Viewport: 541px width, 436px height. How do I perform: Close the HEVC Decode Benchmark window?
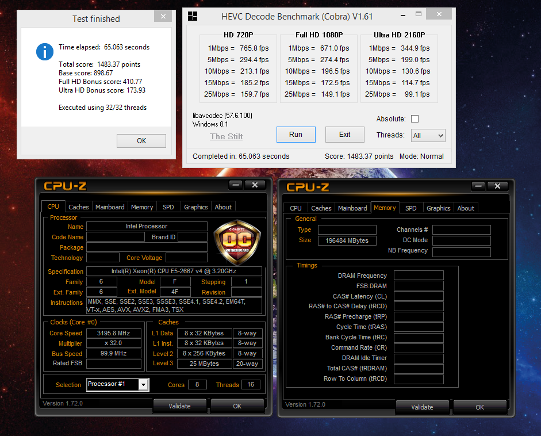click(x=439, y=14)
